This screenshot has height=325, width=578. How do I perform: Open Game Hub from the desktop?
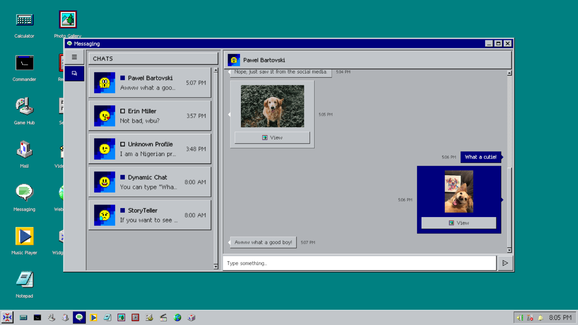click(x=24, y=109)
